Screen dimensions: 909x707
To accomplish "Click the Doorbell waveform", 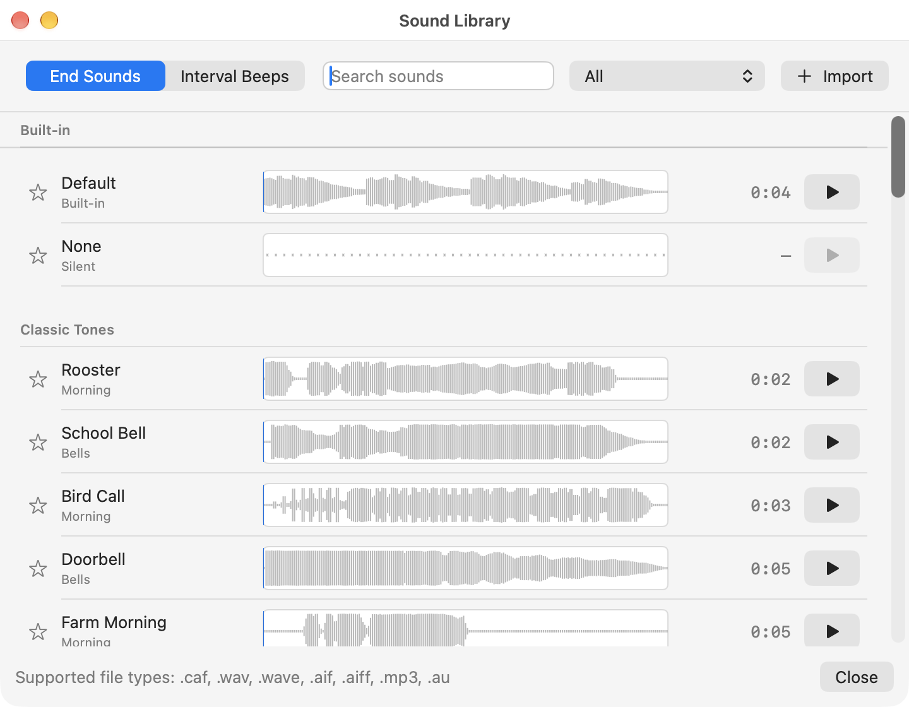I will (465, 568).
